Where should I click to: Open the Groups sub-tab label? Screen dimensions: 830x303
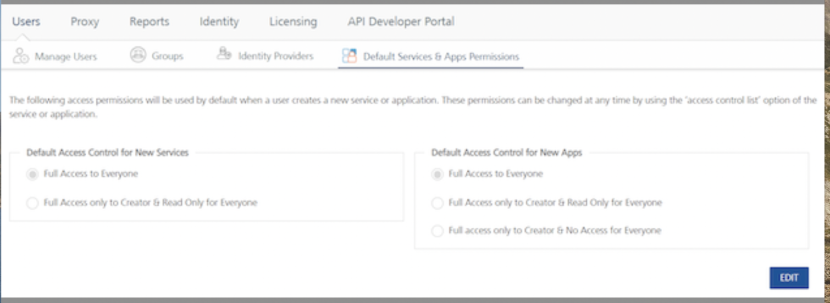[x=167, y=57]
